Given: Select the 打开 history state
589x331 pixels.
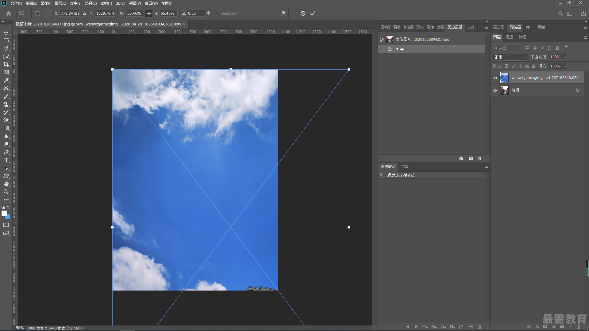Looking at the screenshot, I should click(x=431, y=50).
